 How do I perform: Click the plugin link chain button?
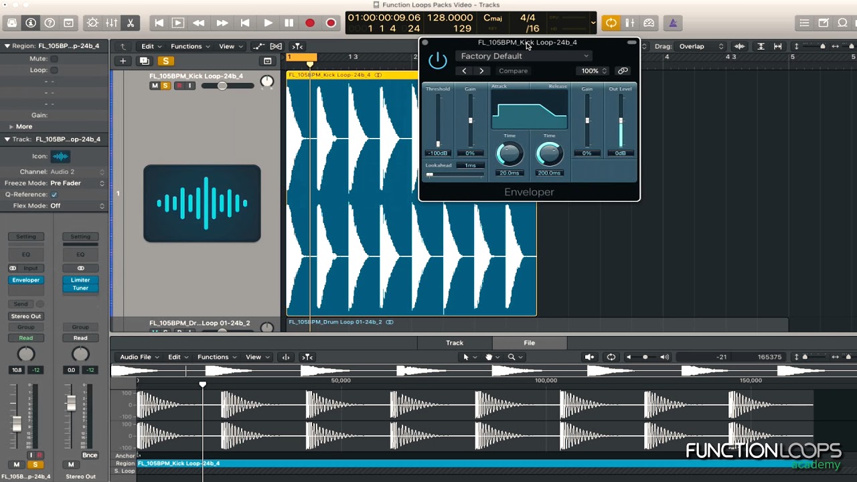(623, 71)
